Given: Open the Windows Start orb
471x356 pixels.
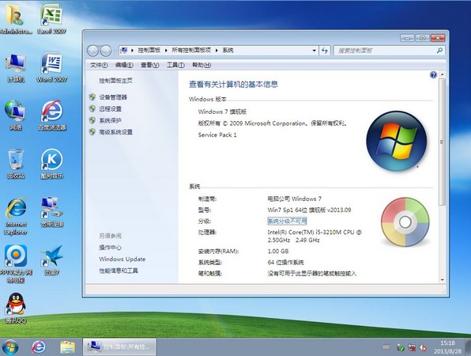Looking at the screenshot, I should 10,347.
